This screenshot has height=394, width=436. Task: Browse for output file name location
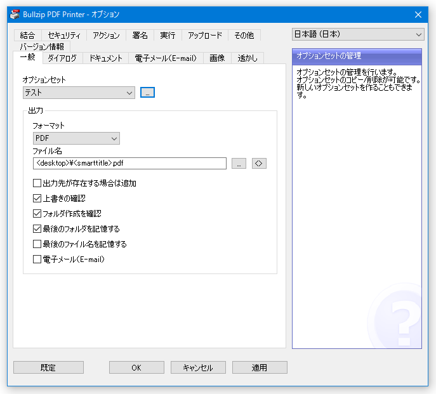239,163
